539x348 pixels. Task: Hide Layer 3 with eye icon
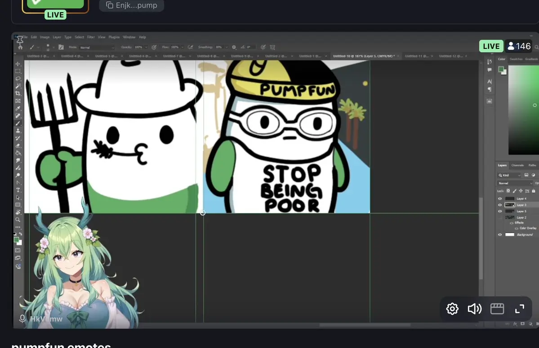coord(500,205)
